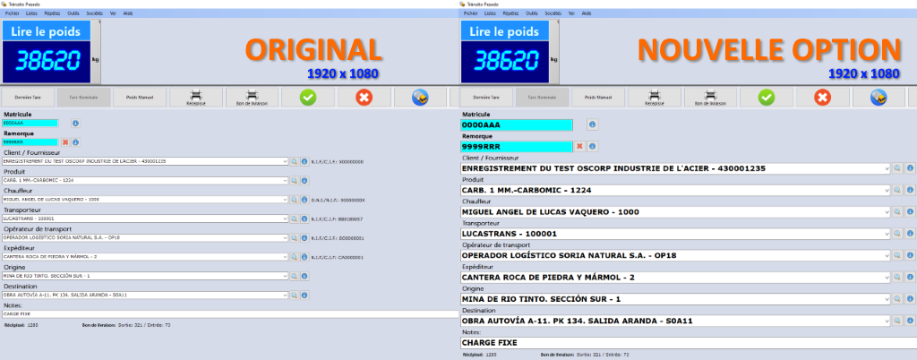
Task: Open the Sociétés menu in NOUVELLE OPTION window
Action: (x=552, y=13)
